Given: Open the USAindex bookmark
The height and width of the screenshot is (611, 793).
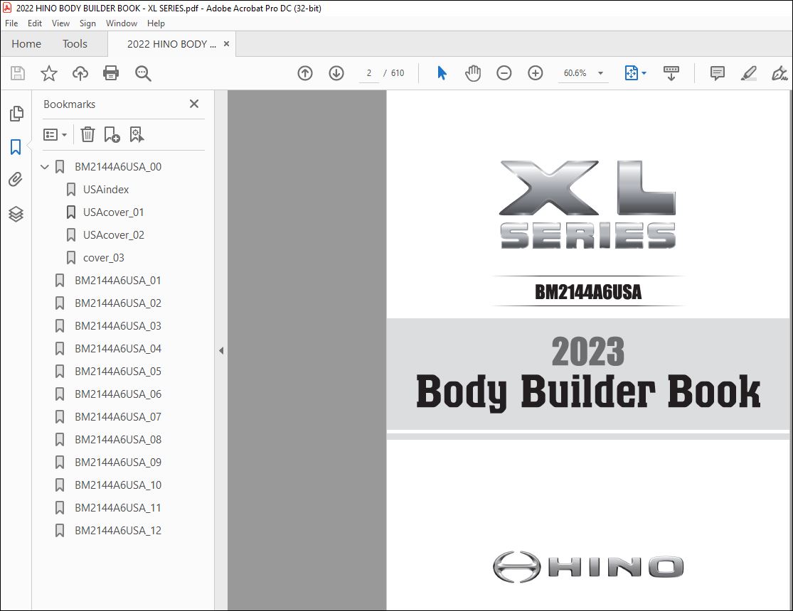Looking at the screenshot, I should [x=106, y=190].
